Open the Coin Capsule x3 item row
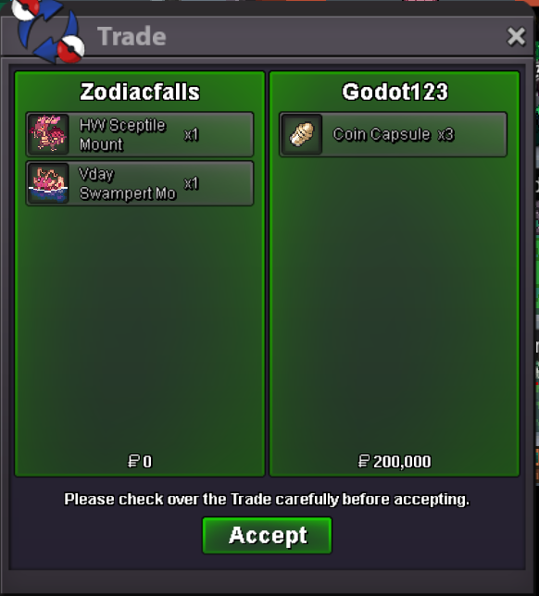This screenshot has width=539, height=596. click(393, 134)
